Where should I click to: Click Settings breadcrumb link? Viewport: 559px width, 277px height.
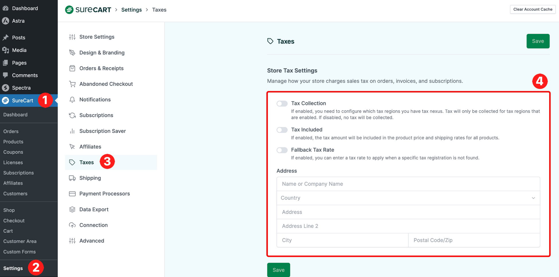[x=131, y=10]
